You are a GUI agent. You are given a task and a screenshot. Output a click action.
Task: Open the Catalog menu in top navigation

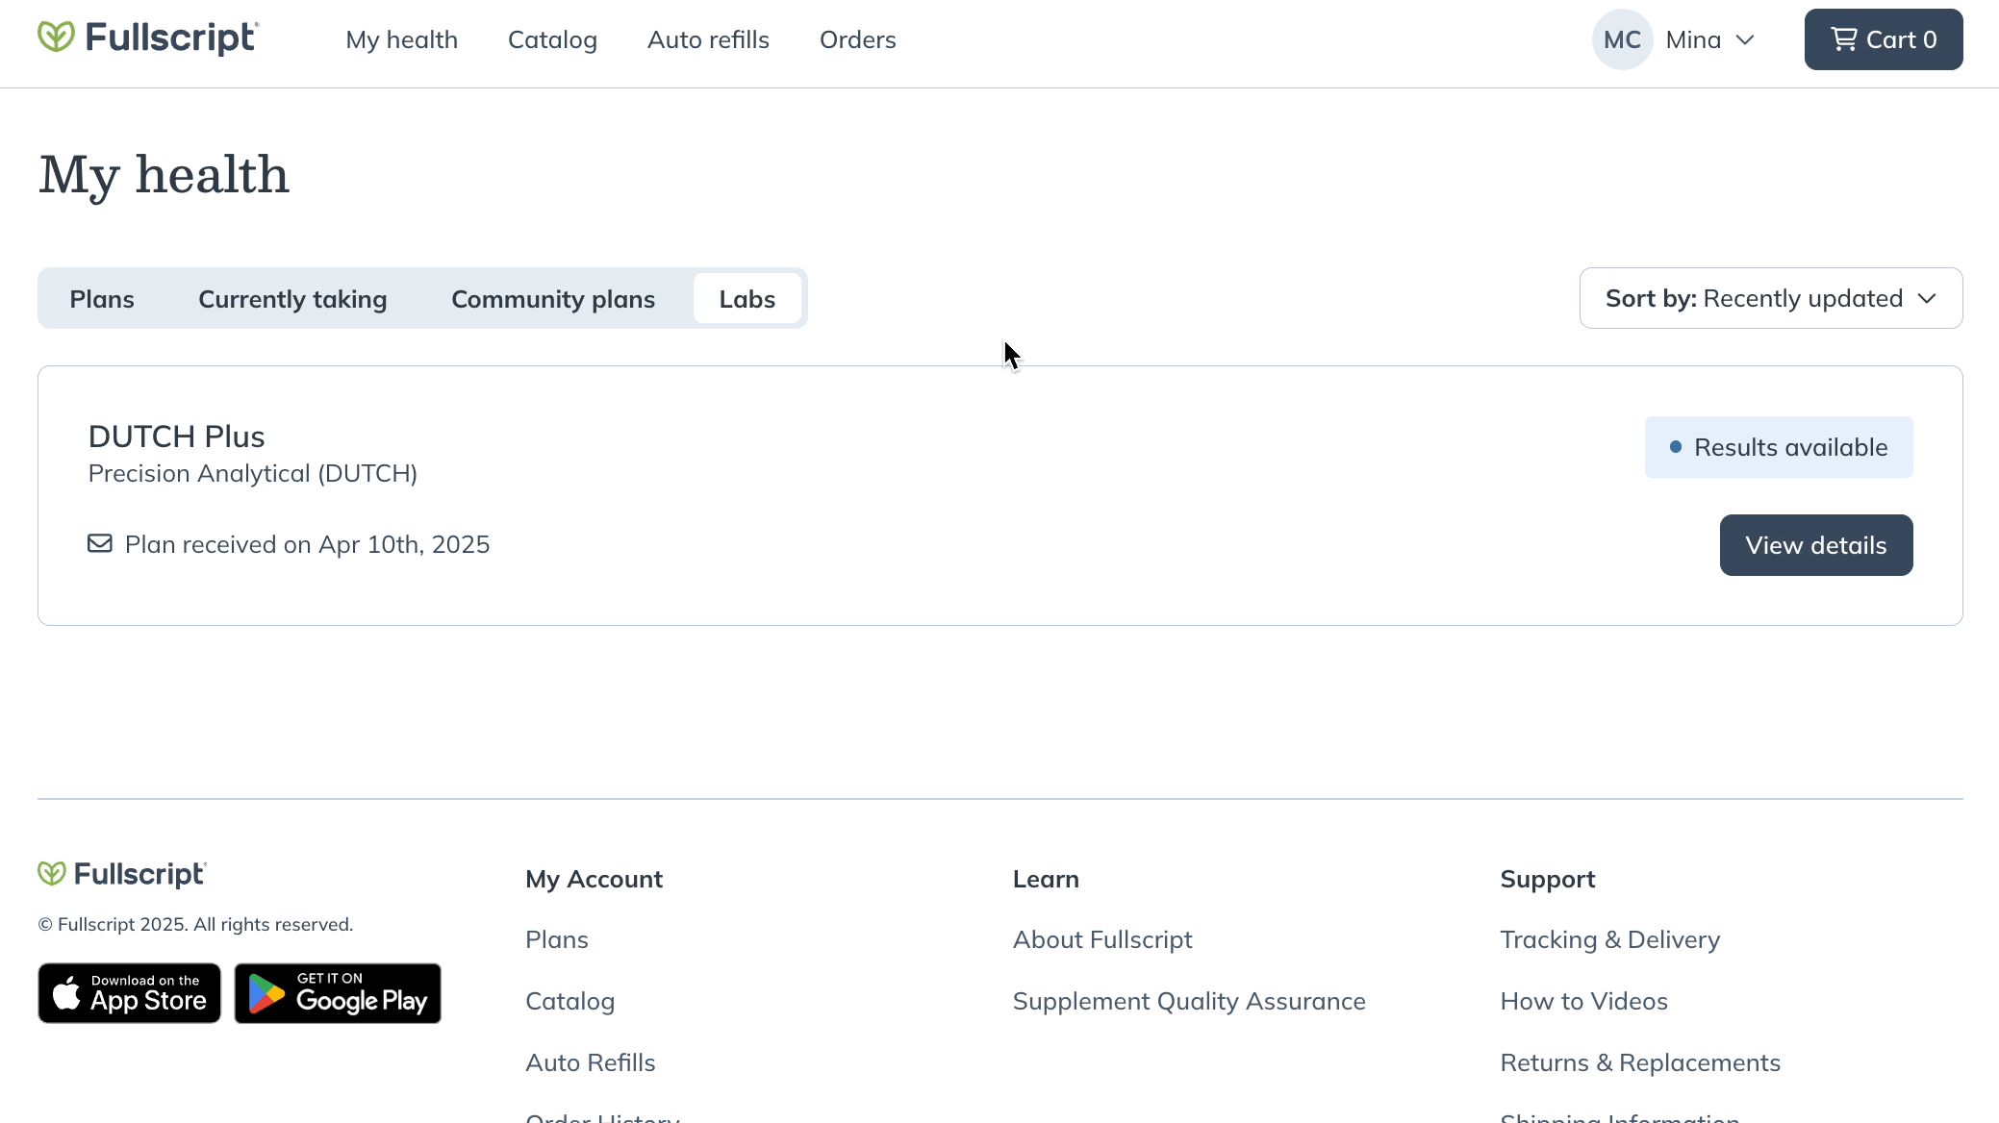click(552, 39)
